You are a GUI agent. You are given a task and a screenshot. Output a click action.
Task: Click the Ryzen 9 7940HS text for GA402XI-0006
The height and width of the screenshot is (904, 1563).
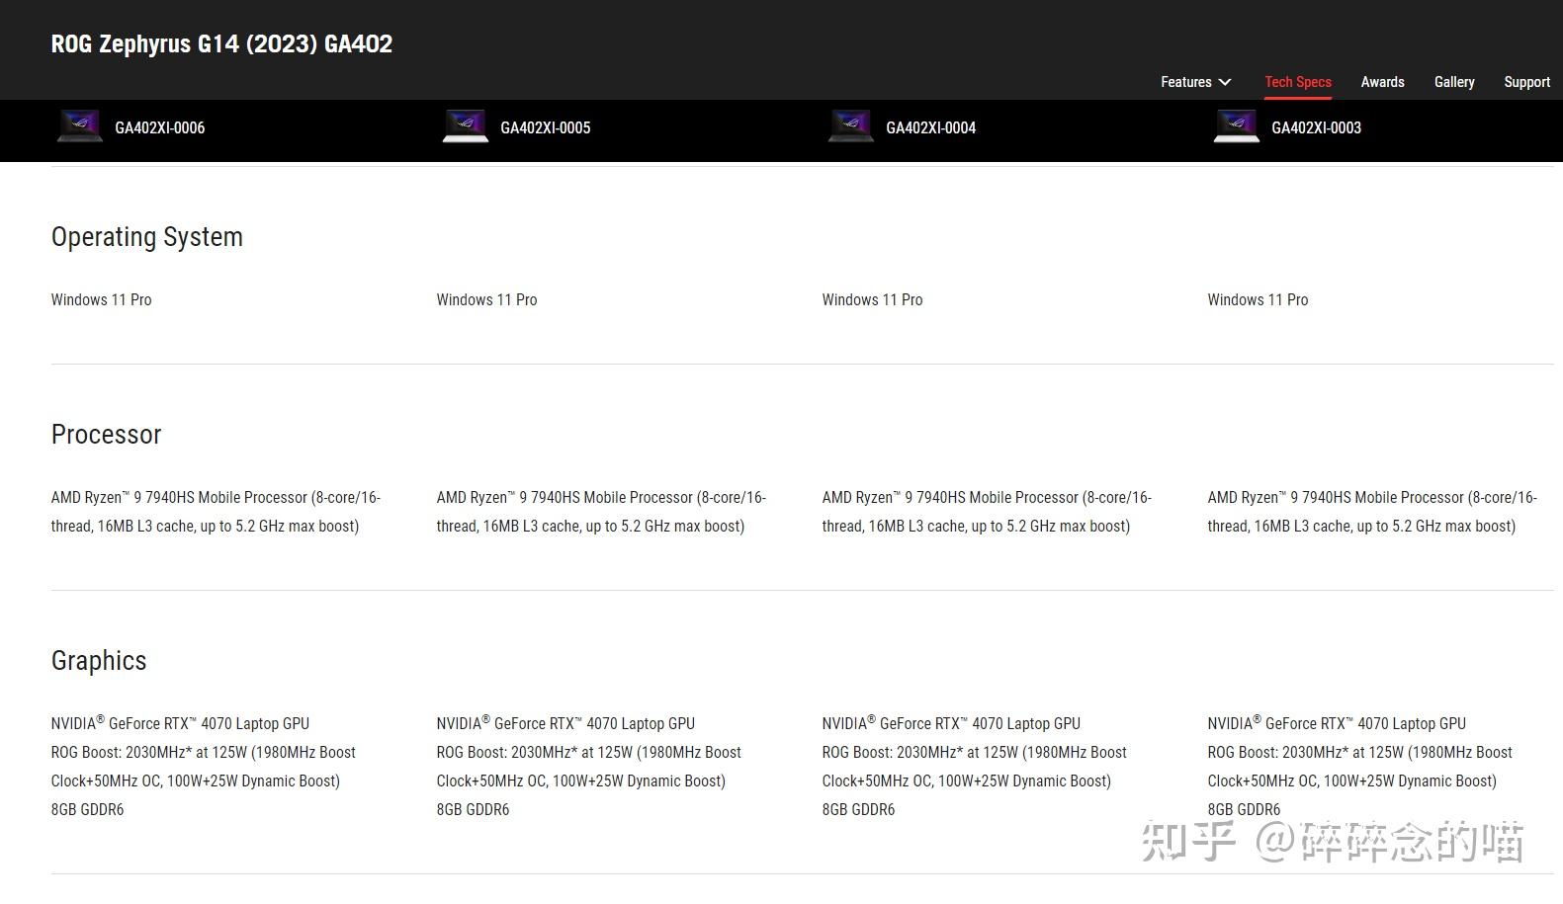click(x=217, y=512)
